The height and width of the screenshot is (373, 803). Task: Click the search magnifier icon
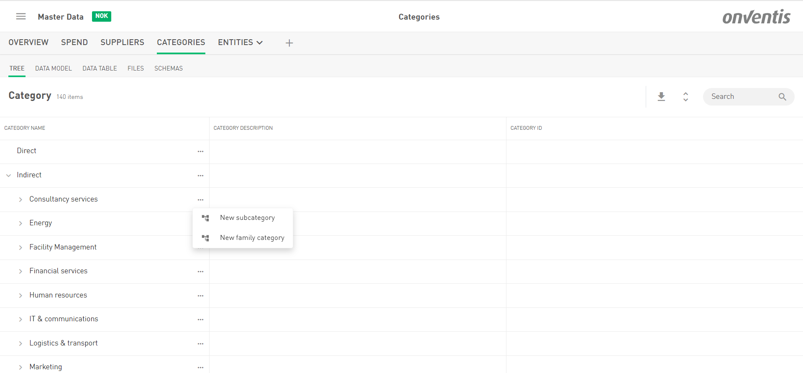click(782, 97)
